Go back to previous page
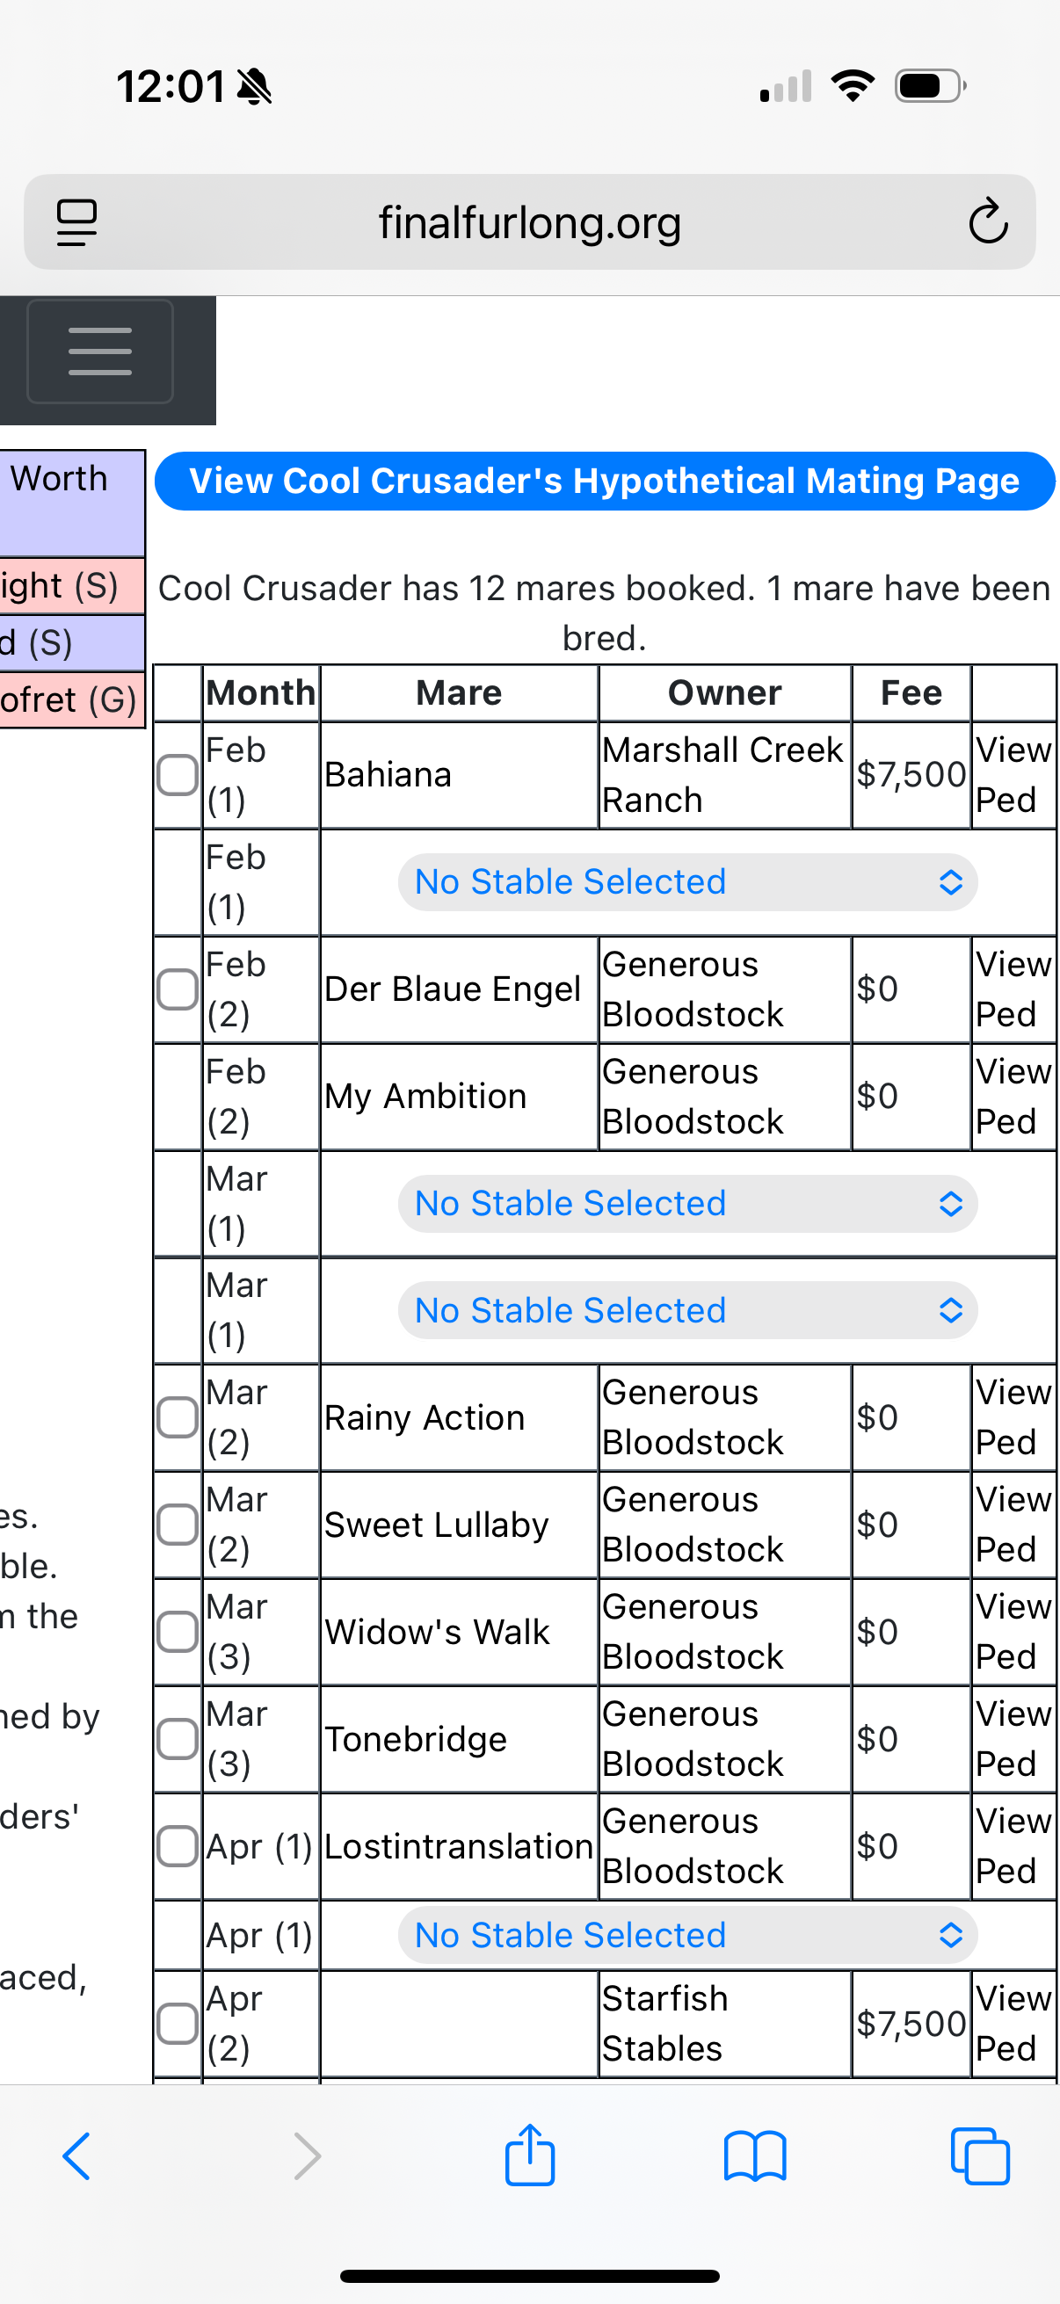The height and width of the screenshot is (2304, 1060). coord(77,2155)
